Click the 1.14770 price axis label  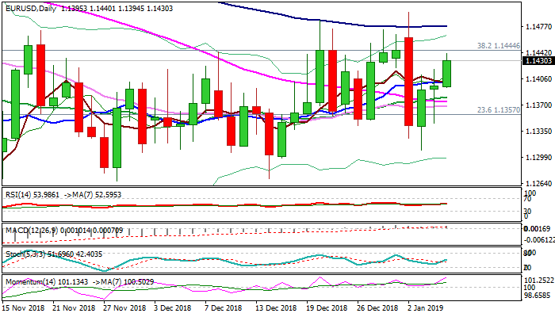[x=538, y=25]
